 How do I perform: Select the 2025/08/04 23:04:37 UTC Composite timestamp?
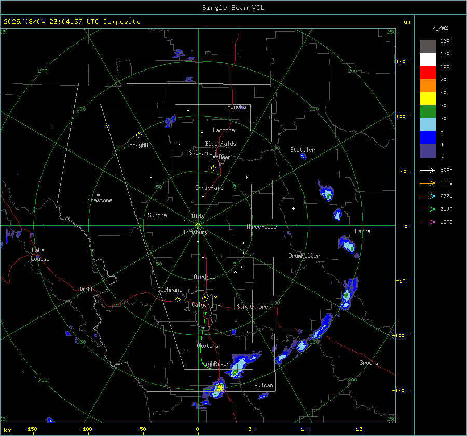[72, 22]
